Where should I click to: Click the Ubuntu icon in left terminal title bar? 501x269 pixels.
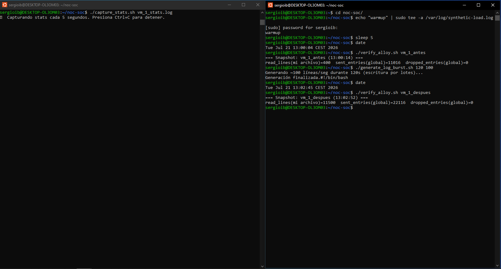(x=5, y=5)
